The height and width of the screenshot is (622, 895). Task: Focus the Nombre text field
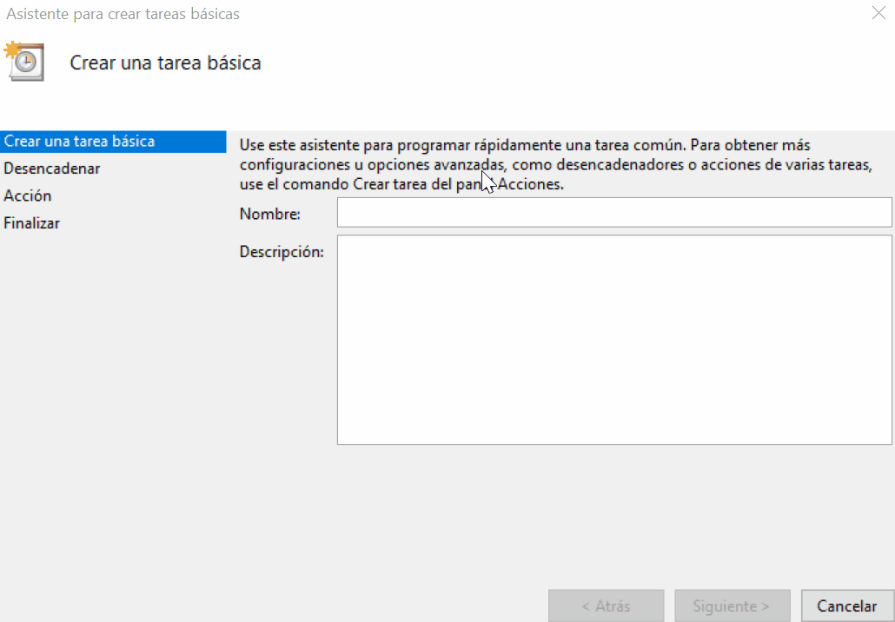click(614, 212)
